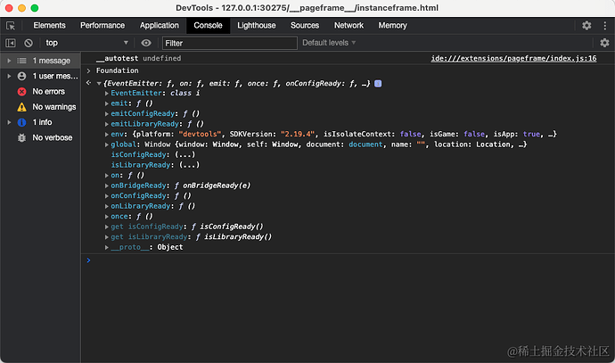The image size is (615, 363).
Task: Focus the Filter input field
Action: pos(230,43)
